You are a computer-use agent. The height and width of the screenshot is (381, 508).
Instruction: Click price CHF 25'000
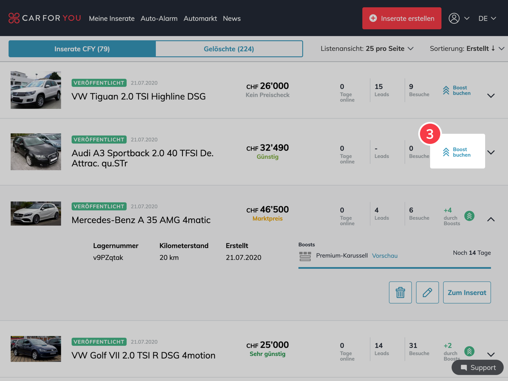(x=268, y=345)
